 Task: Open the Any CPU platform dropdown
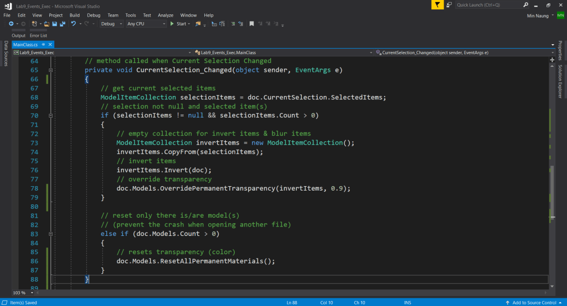tap(146, 24)
